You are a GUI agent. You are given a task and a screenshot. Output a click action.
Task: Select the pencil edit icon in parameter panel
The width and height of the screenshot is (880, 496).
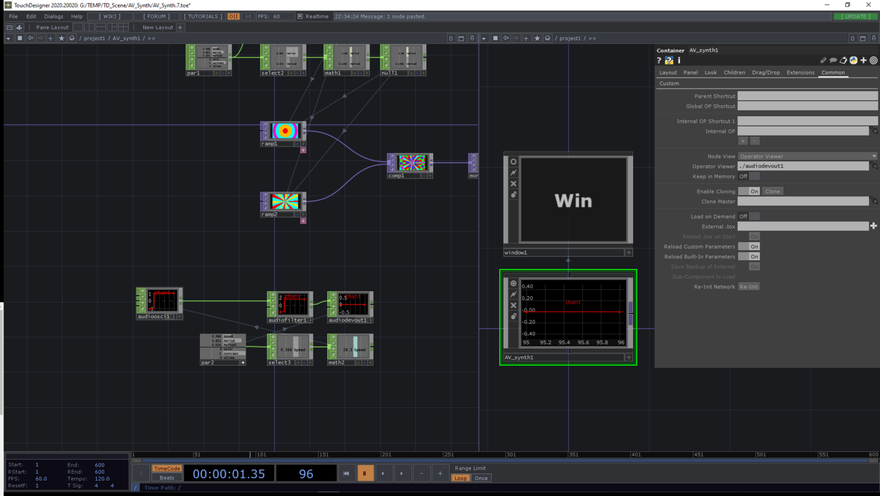click(824, 60)
